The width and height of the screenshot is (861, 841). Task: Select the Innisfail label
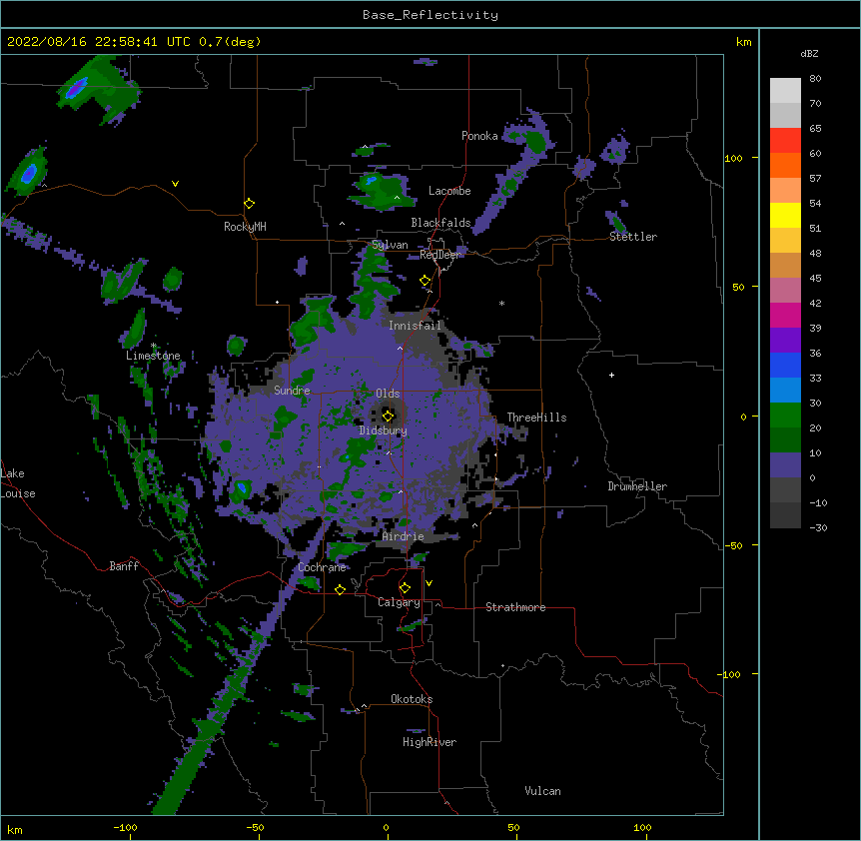pos(415,326)
